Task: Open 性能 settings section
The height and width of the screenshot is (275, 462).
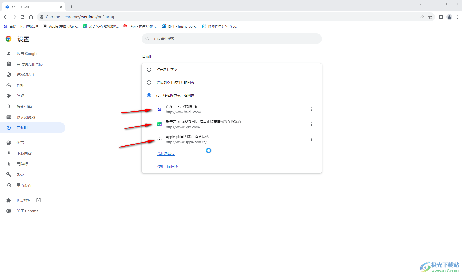Action: pos(20,85)
